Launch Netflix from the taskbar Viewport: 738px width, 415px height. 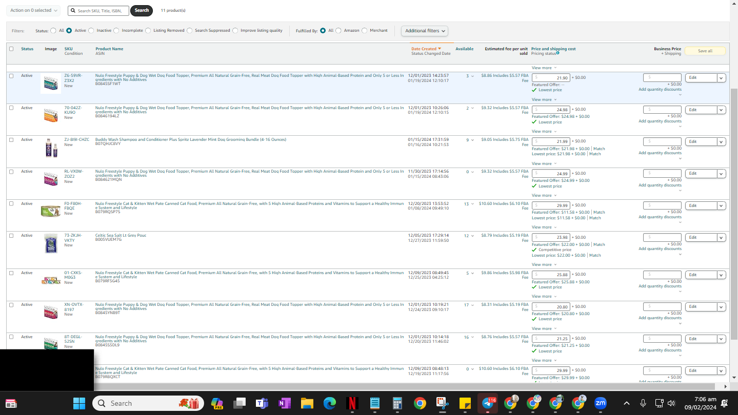point(352,403)
